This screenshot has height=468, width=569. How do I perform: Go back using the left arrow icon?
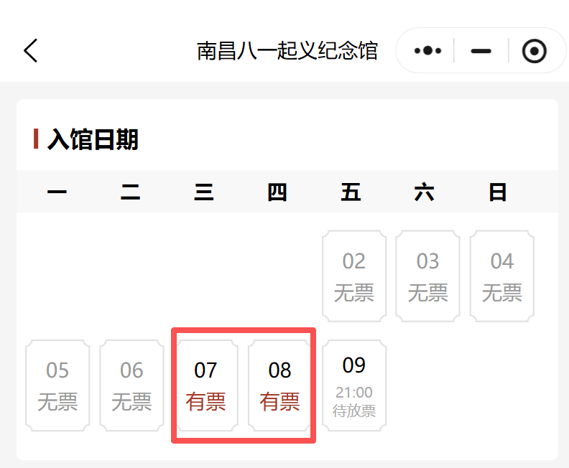tap(30, 51)
